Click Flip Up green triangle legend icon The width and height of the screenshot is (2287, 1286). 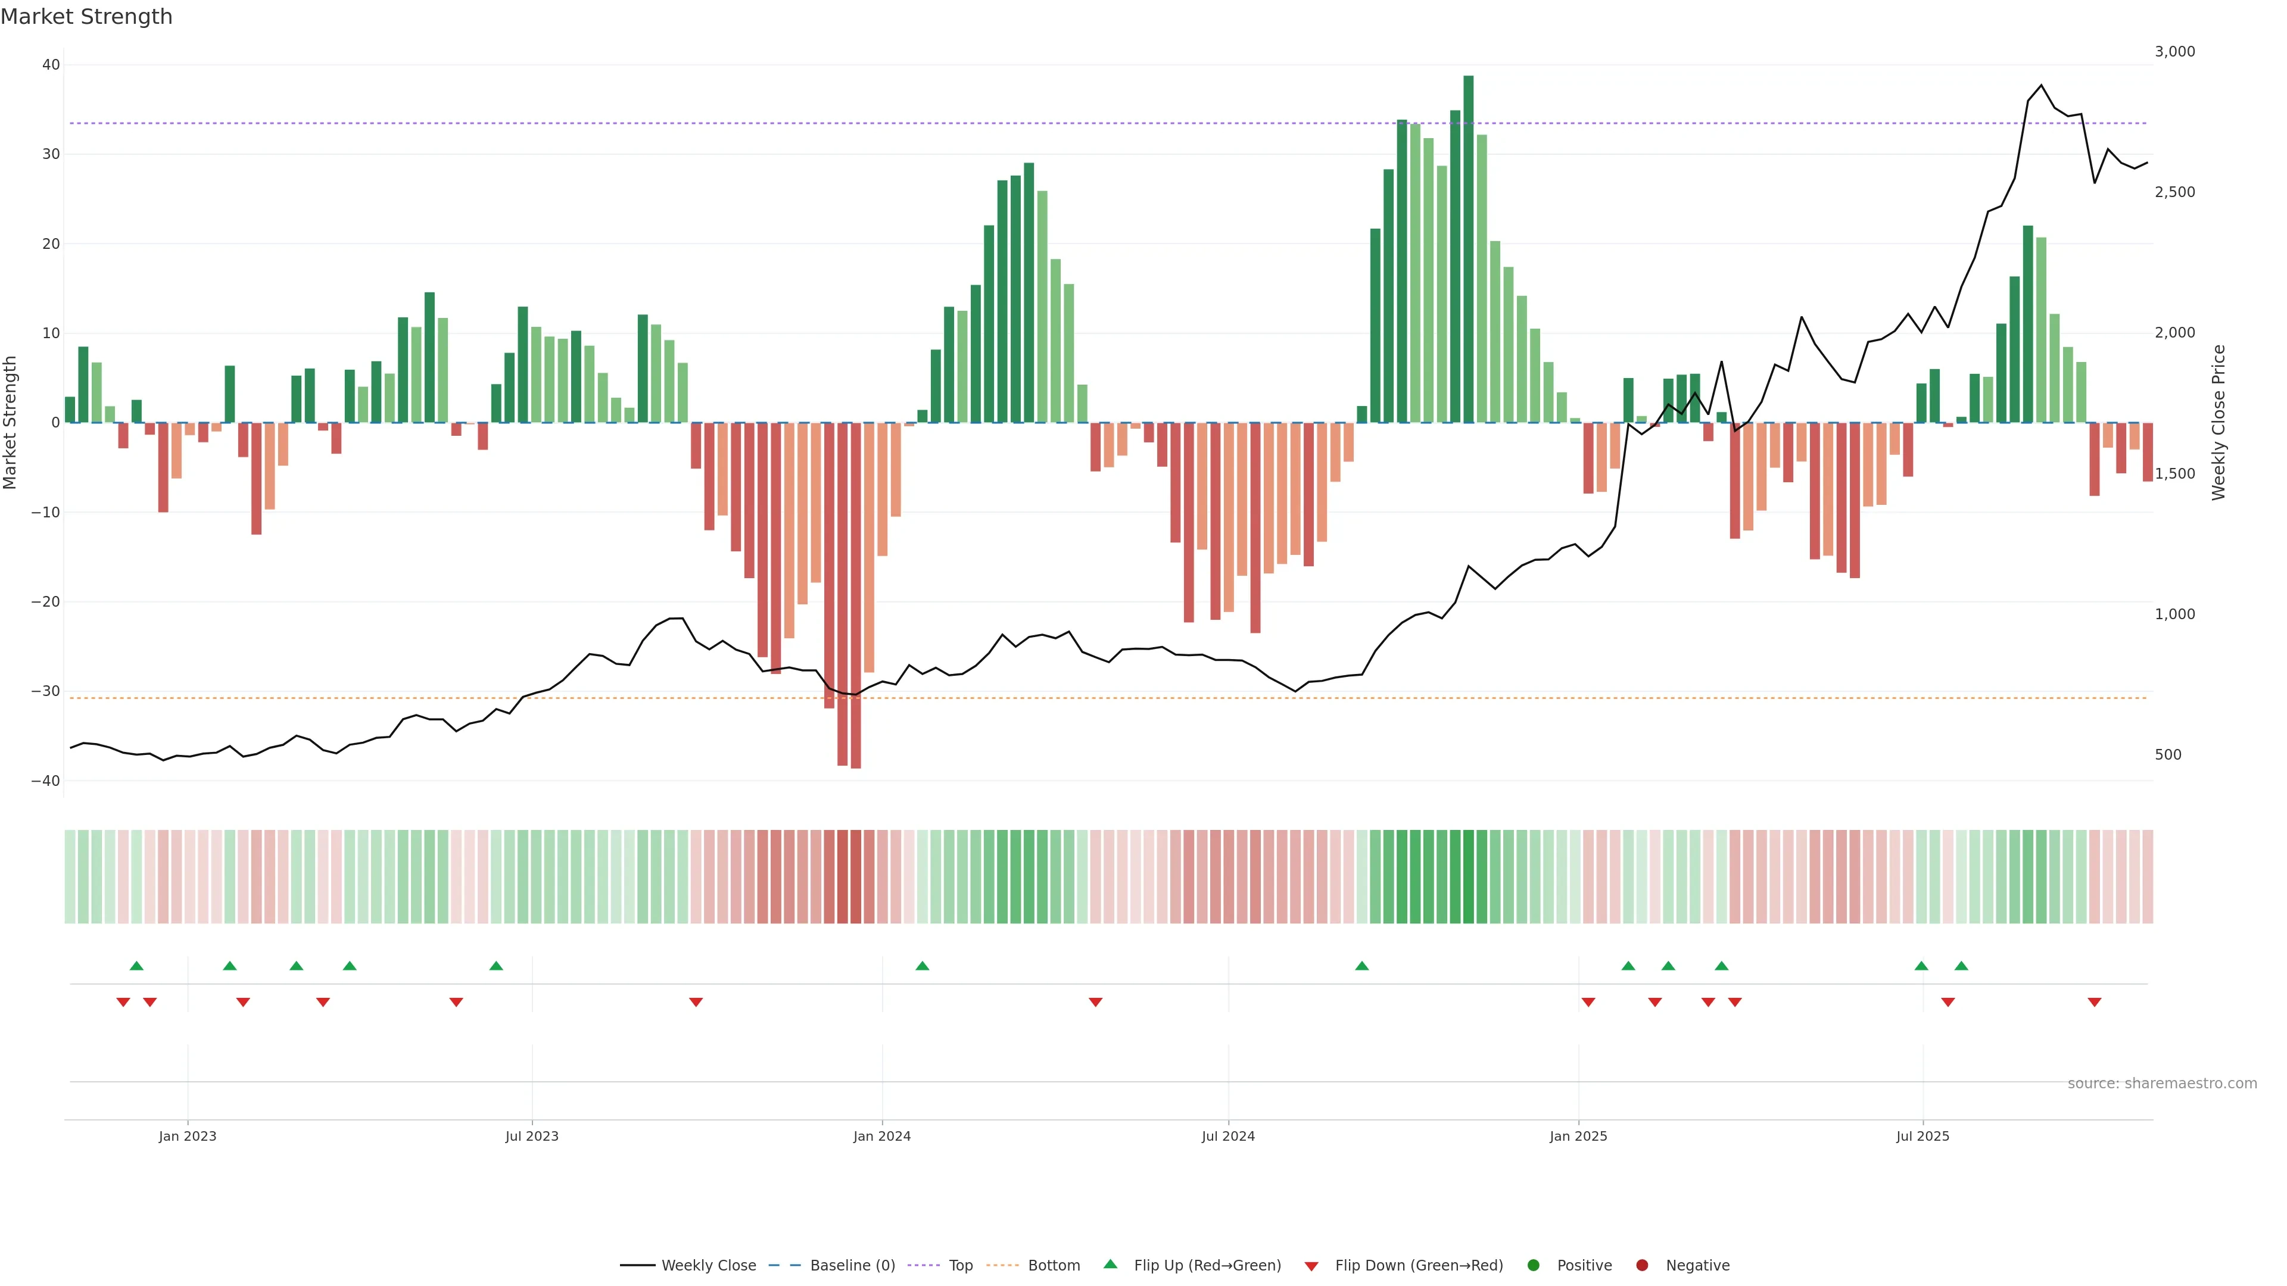click(1110, 1265)
